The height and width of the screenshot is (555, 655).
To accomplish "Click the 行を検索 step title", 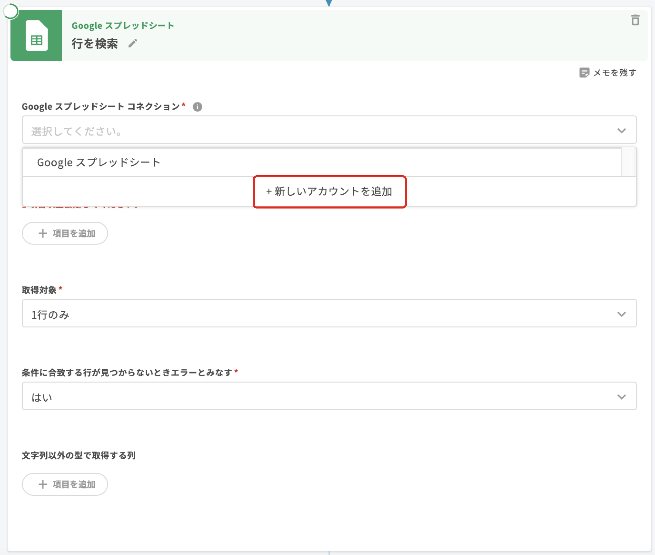I will [x=94, y=43].
